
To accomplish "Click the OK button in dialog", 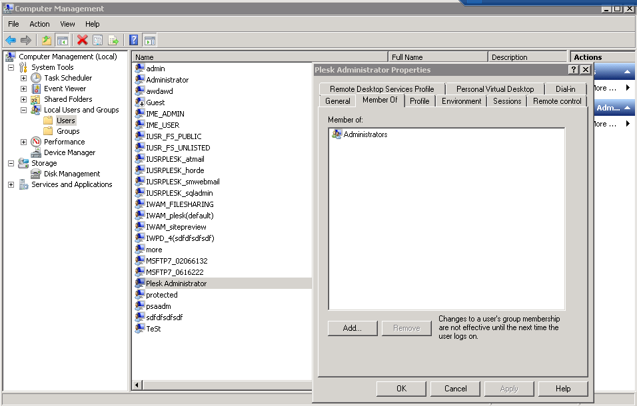I will coord(401,389).
